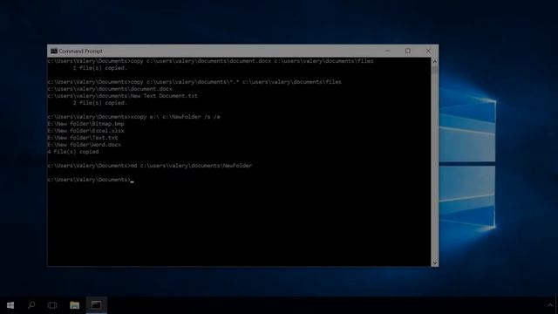Click the line 'E:\New folder\Bitmap.bmp'
The width and height of the screenshot is (558, 314).
pos(85,124)
